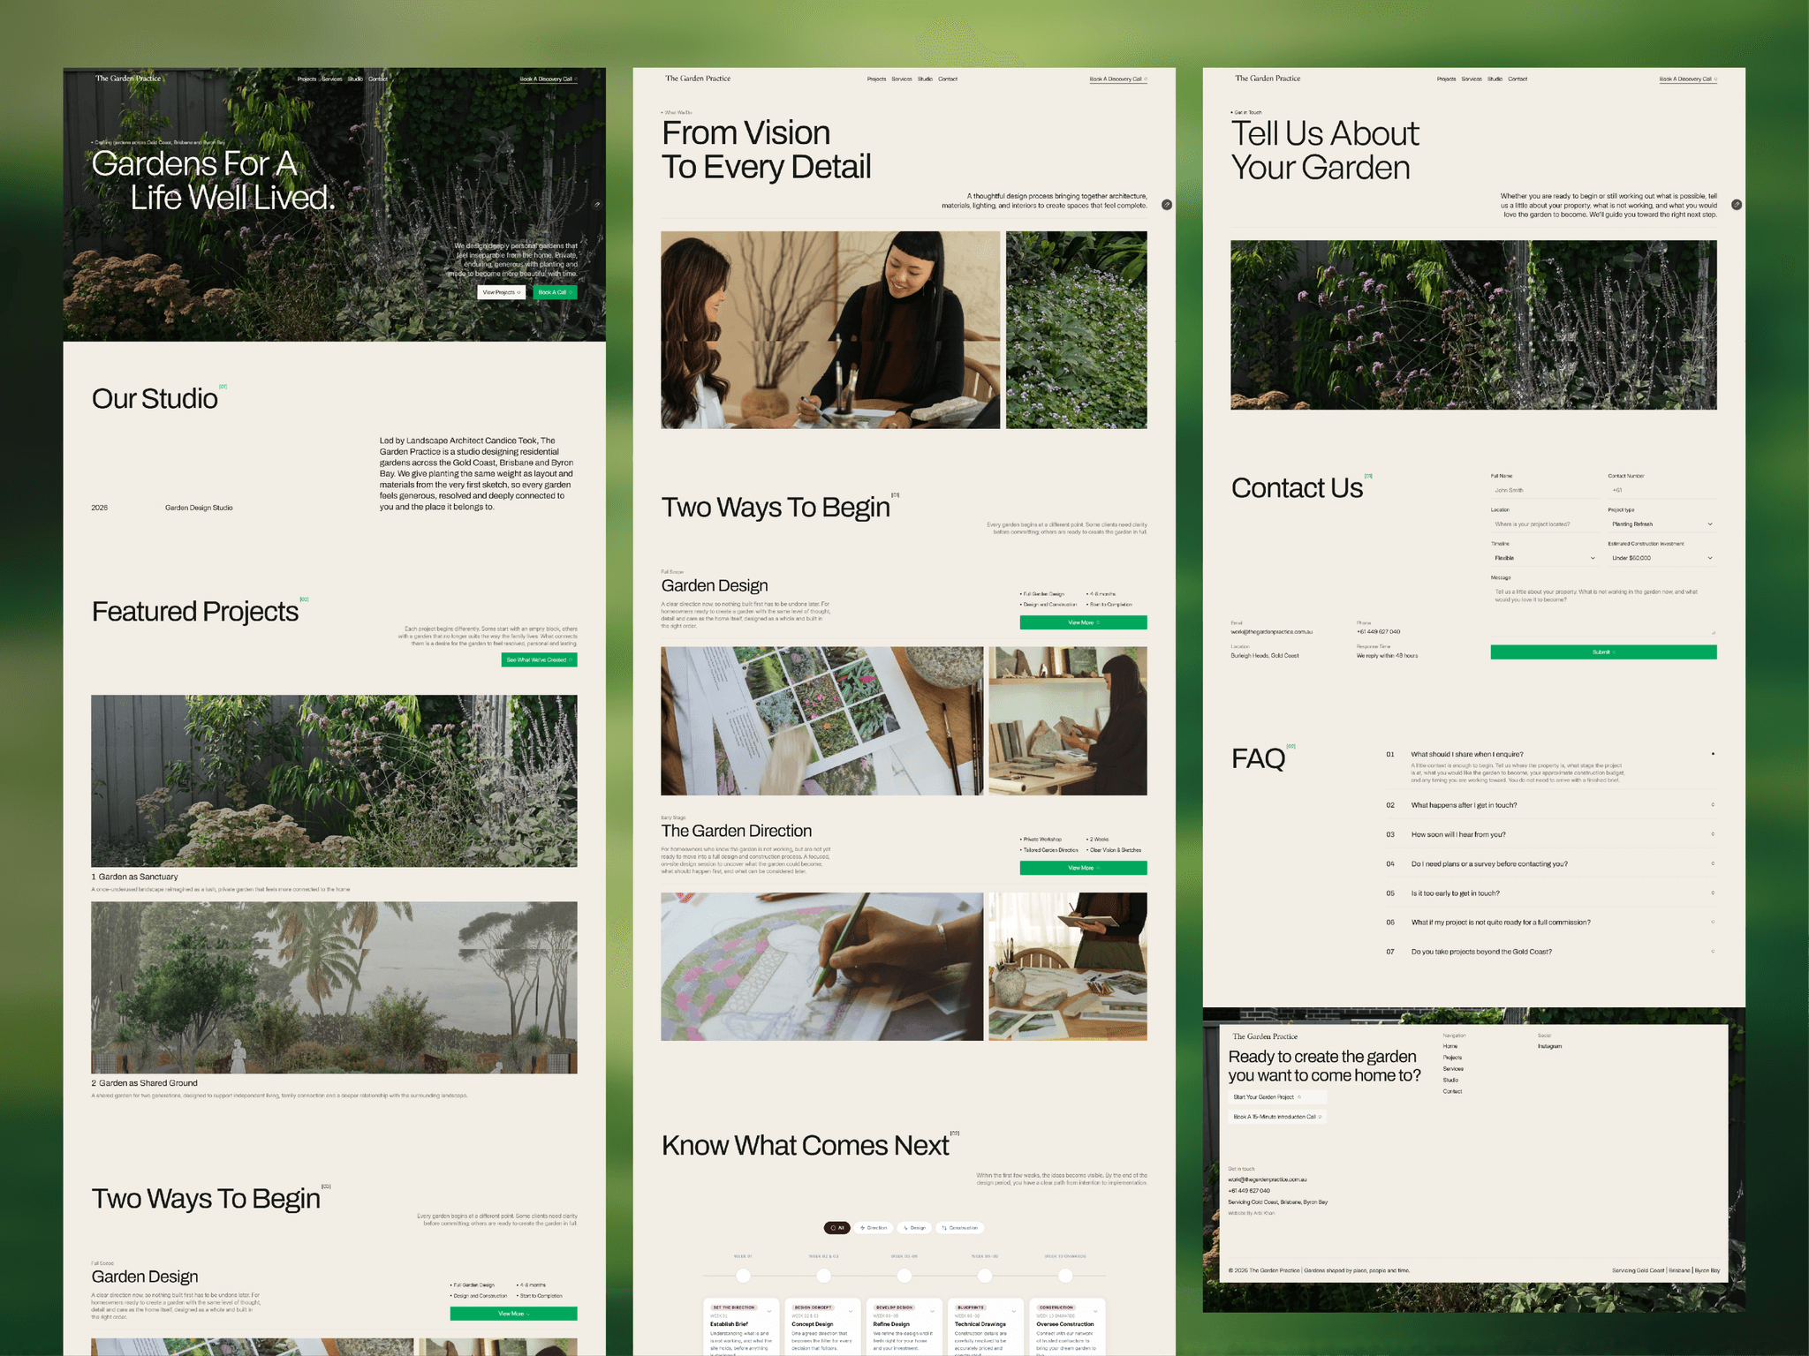This screenshot has width=1809, height=1356.
Task: Click 'Book A 15-Minute Introduction Call' footer button
Action: (1276, 1117)
